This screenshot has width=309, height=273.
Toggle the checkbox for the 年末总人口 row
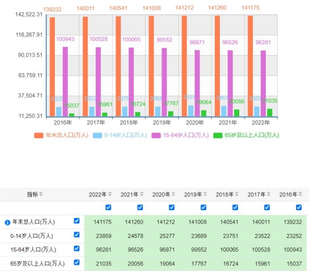coord(77,221)
